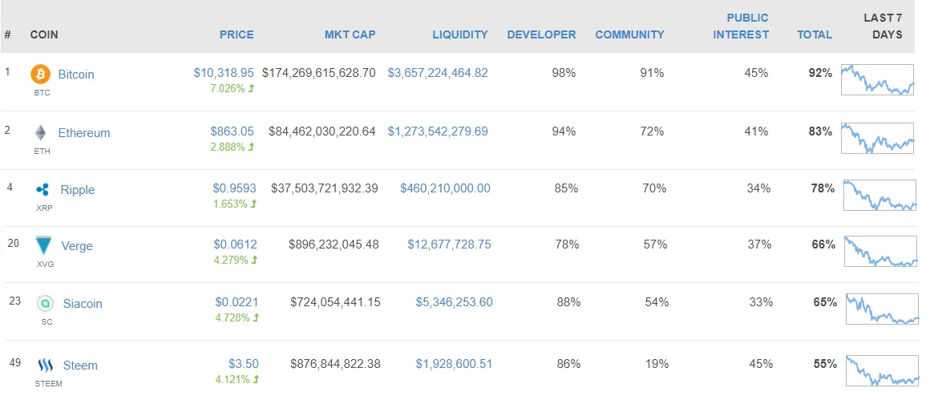The width and height of the screenshot is (930, 400).
Task: Select Verge market cap $896,232,045.48
Action: click(334, 244)
